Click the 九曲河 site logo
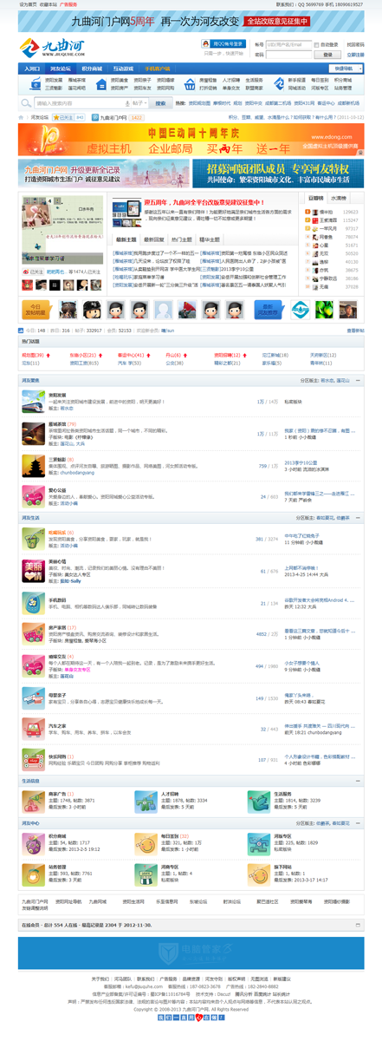Screen dimensions: 382x1041 click(50, 48)
